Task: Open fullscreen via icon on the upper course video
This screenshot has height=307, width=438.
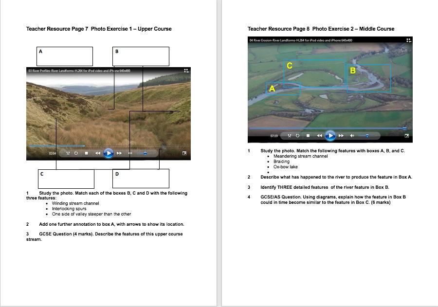Action: point(184,153)
